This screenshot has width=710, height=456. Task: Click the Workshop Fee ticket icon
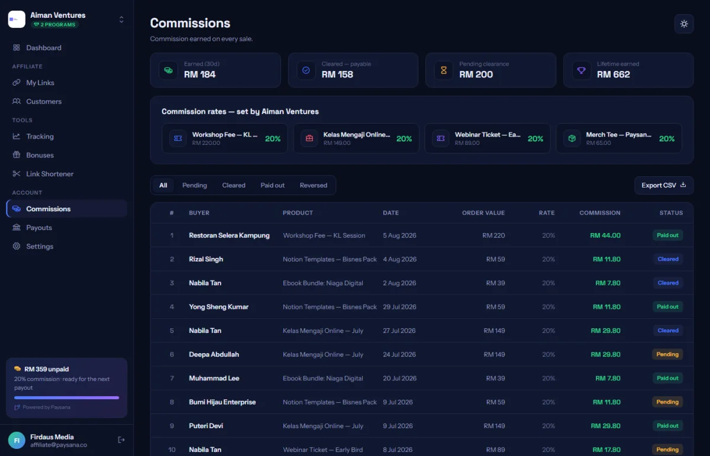point(177,138)
